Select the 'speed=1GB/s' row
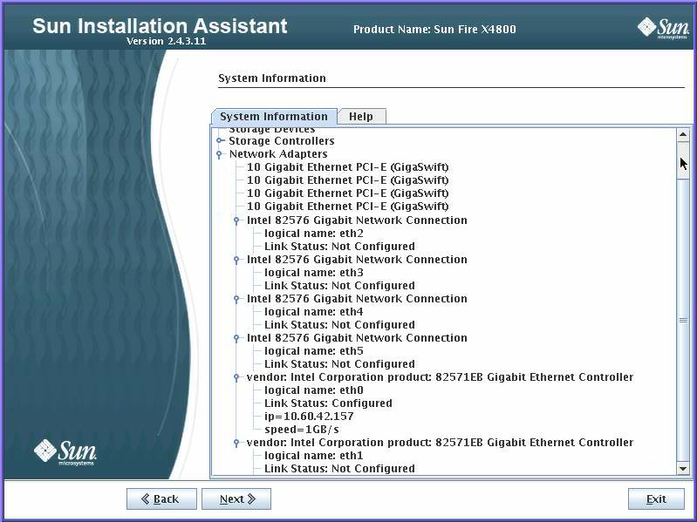 click(x=301, y=430)
